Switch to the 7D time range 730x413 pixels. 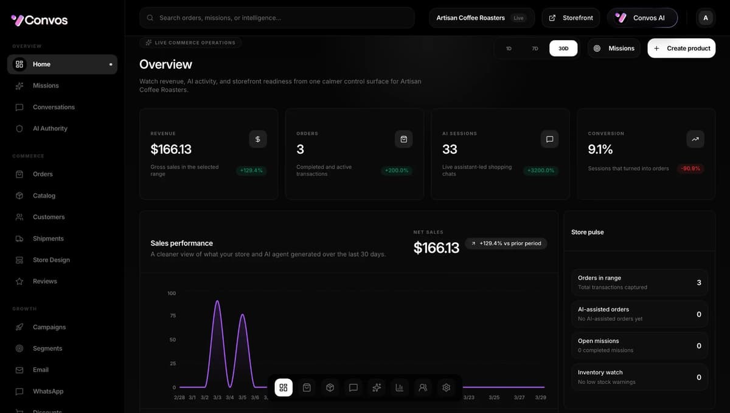[x=535, y=48]
